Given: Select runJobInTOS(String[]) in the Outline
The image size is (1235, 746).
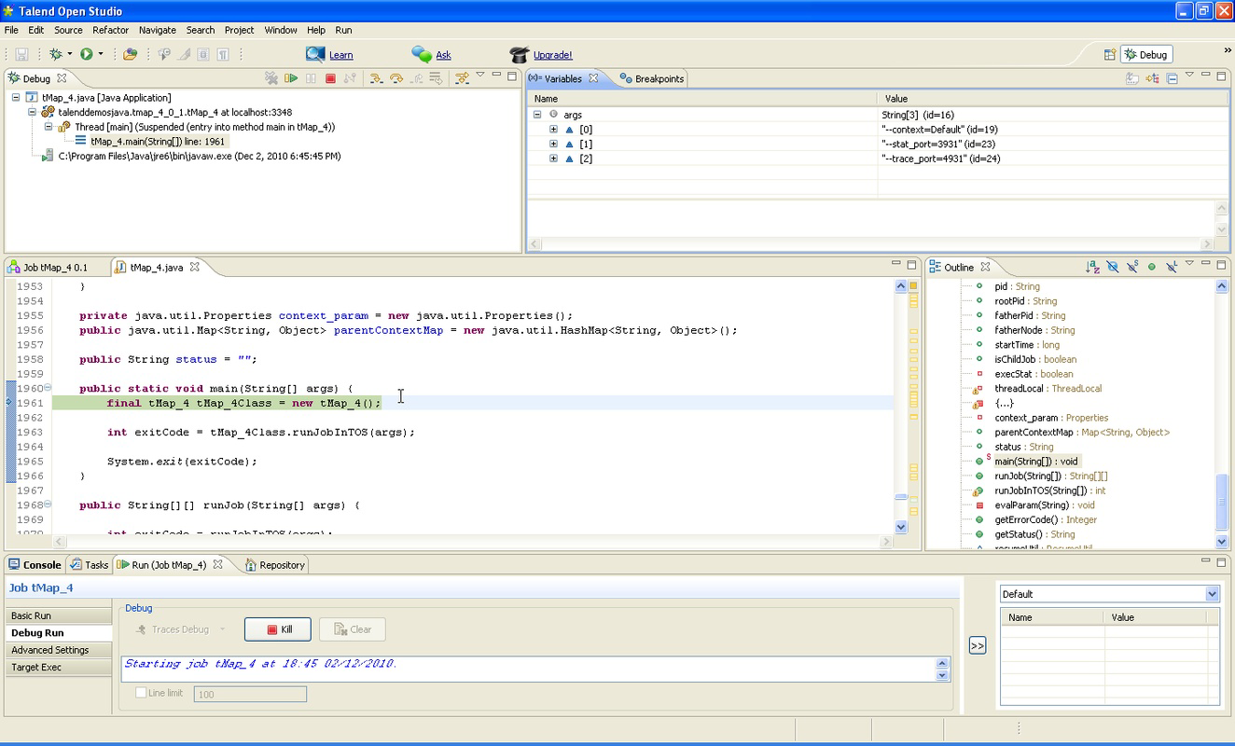Looking at the screenshot, I should (1049, 490).
